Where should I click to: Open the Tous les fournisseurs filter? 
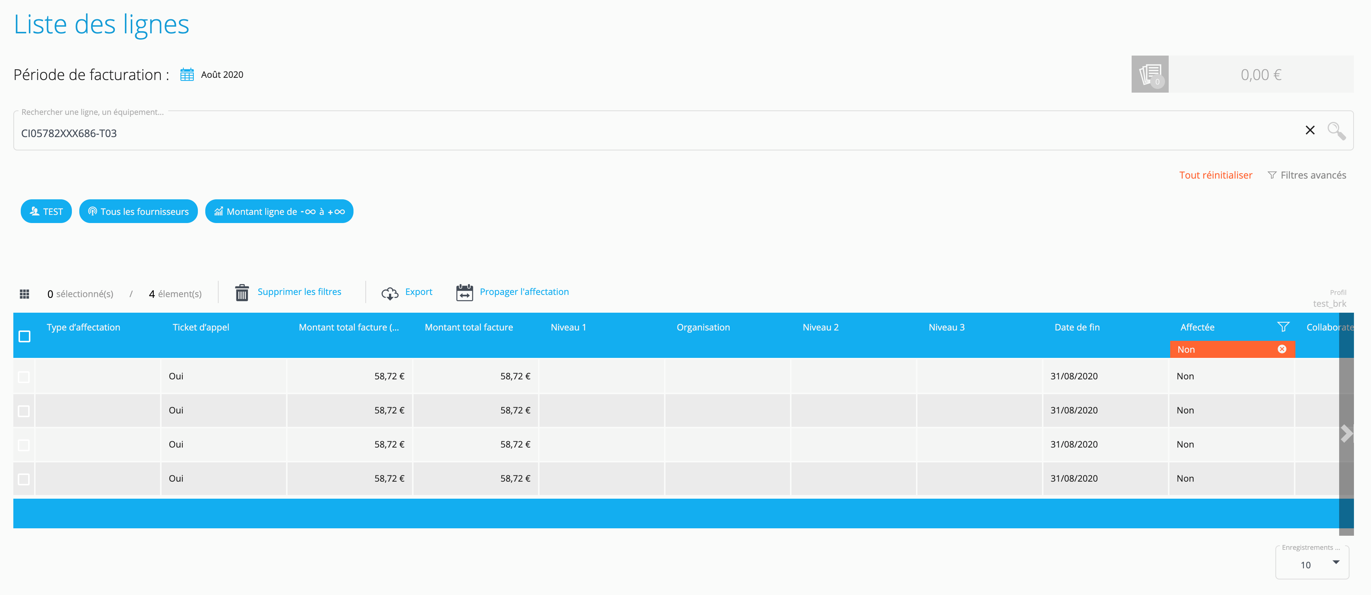click(x=138, y=211)
